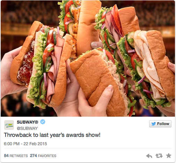Image resolution: width=176 pixels, height=163 pixels.
Task: Click the reply arrow icon
Action: (x=149, y=156)
